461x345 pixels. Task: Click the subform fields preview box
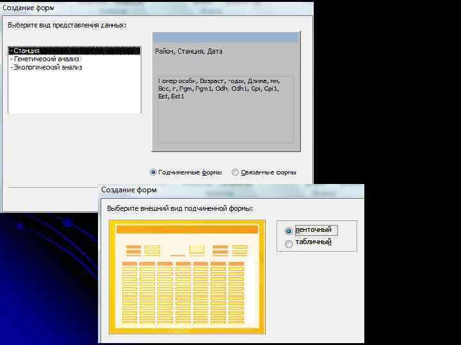226,109
